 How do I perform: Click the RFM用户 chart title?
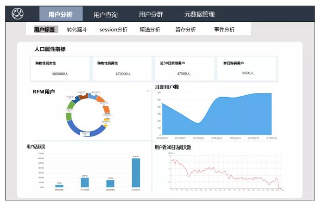tap(44, 92)
